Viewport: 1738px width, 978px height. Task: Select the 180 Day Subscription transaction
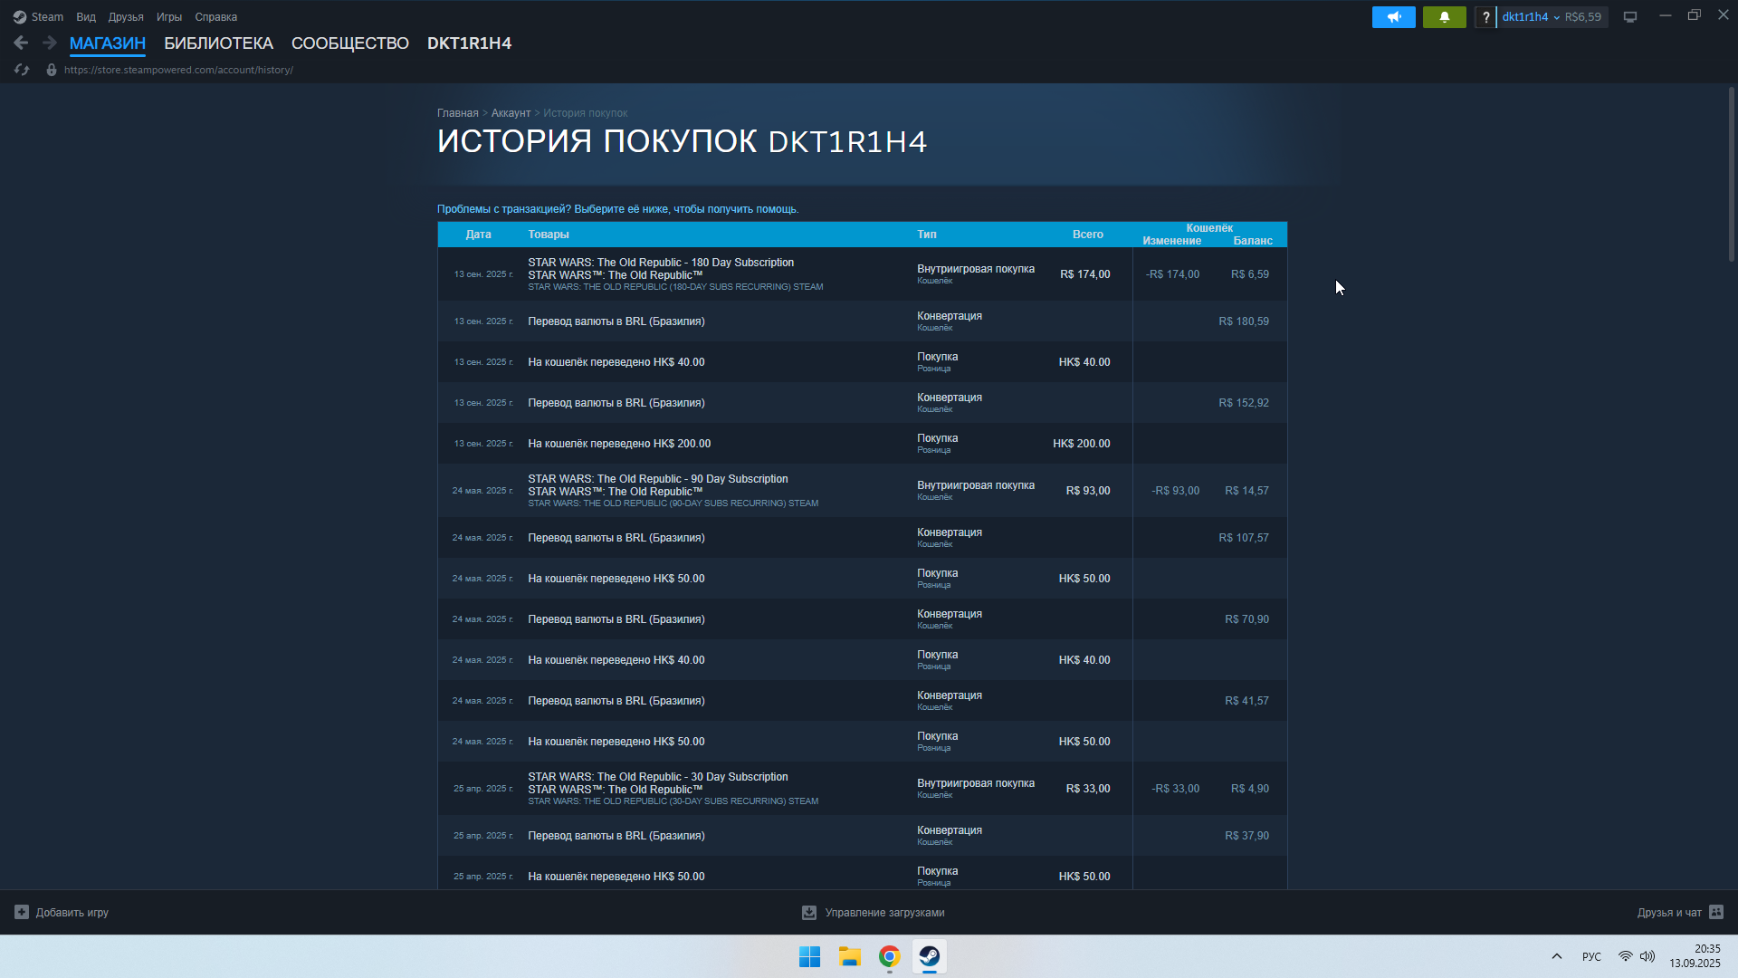coord(862,274)
